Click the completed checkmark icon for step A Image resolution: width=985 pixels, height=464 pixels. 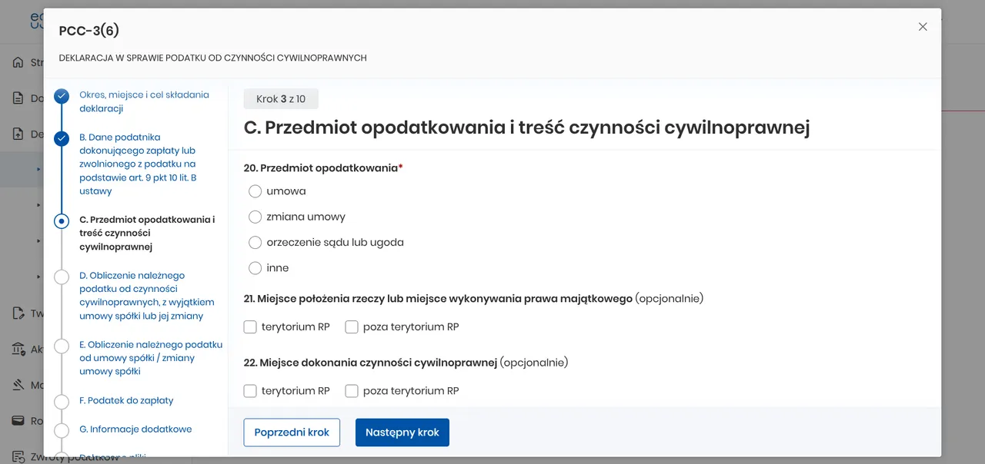tap(62, 96)
